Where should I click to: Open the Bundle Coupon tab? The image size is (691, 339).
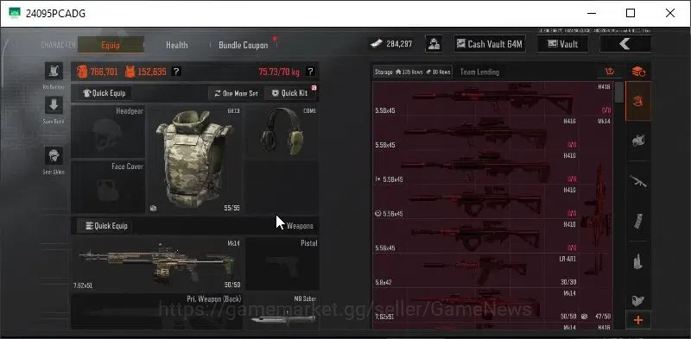(x=244, y=45)
